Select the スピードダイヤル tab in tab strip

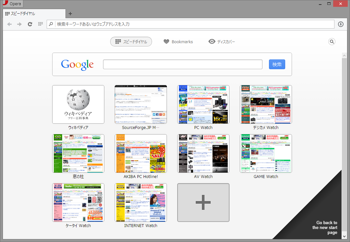click(34, 14)
